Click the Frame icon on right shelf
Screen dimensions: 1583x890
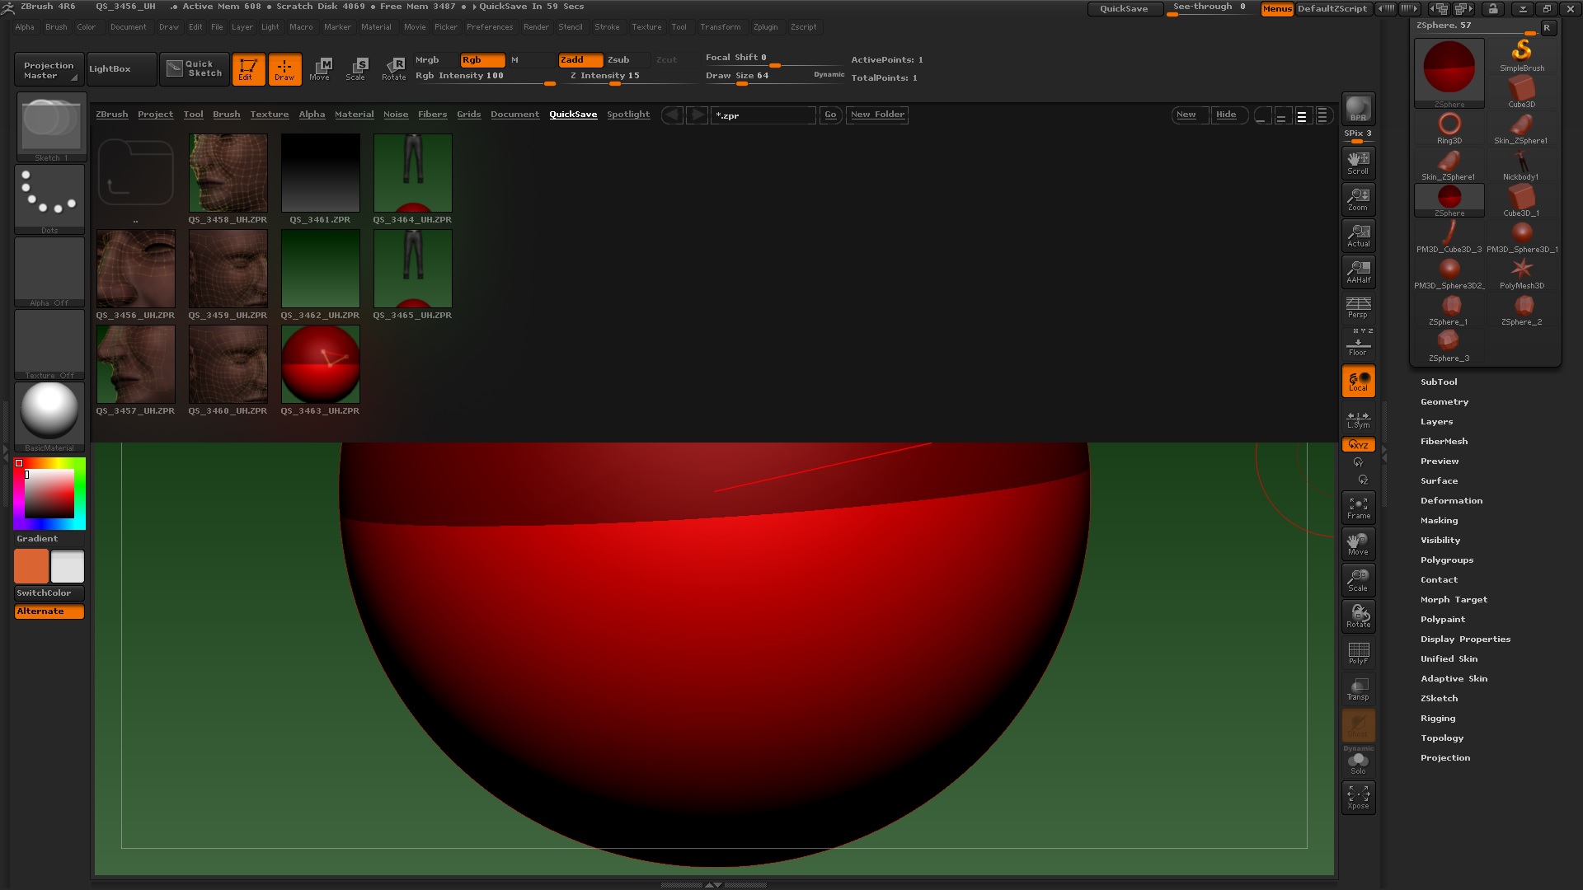[1358, 507]
